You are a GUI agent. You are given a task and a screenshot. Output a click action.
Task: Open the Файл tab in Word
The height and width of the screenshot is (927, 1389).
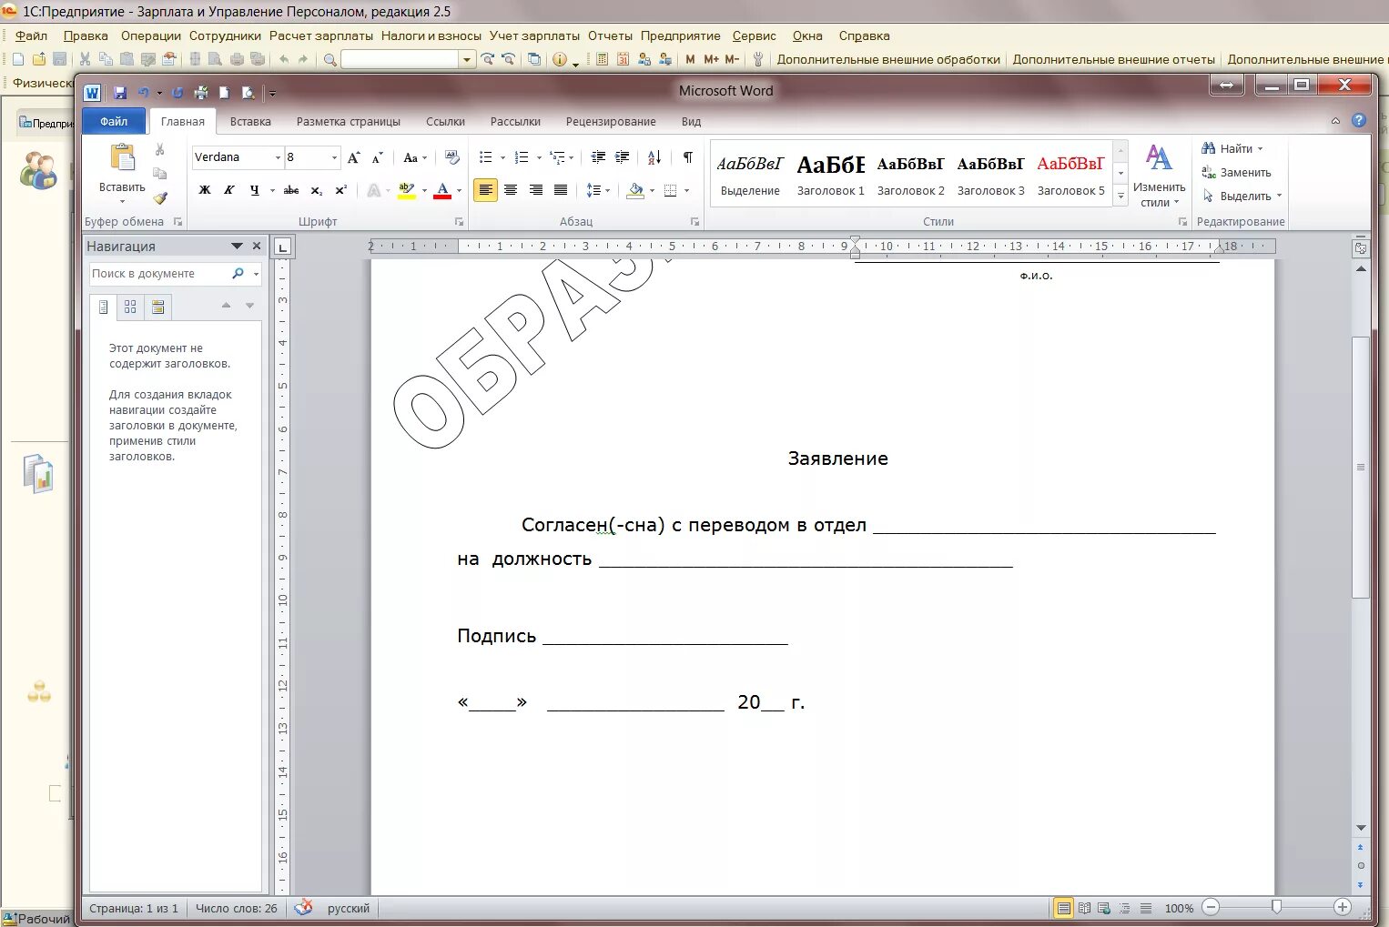(x=114, y=121)
